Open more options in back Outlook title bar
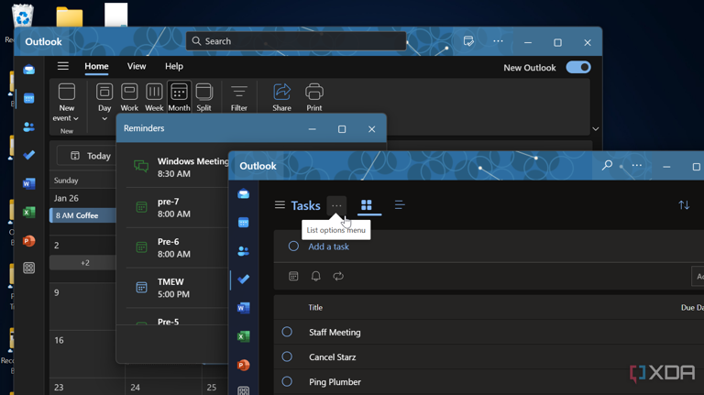Screen dimensions: 704x395 498,41
